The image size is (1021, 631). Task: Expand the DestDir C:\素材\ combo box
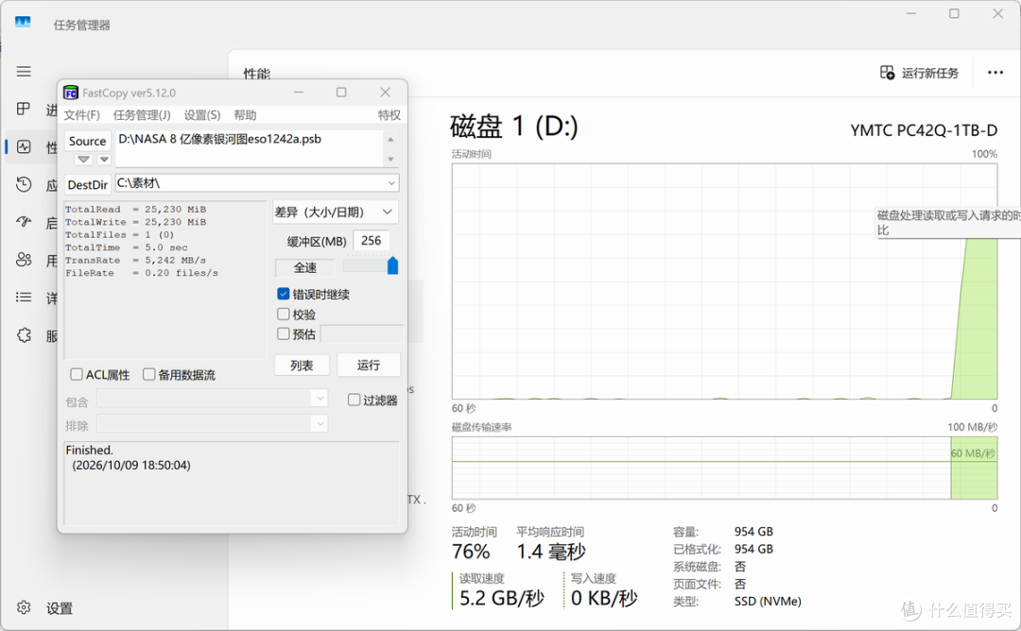tap(391, 183)
